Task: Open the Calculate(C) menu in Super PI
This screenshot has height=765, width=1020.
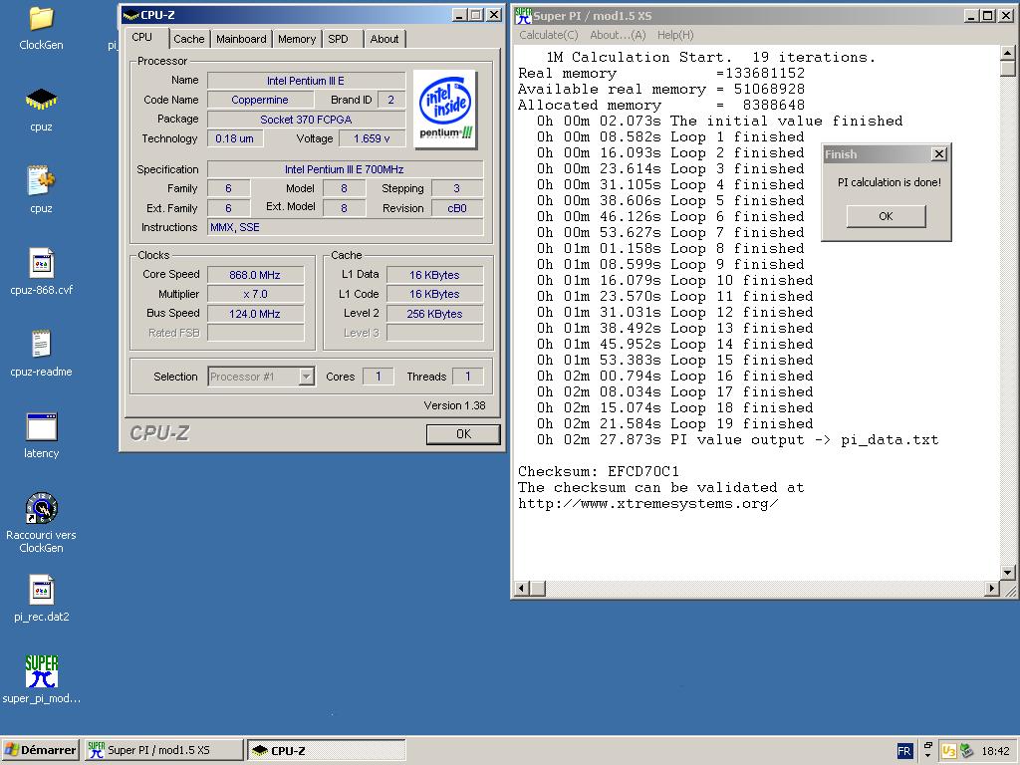Action: [x=549, y=35]
